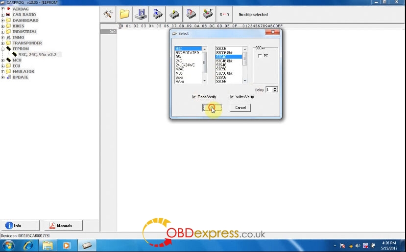The width and height of the screenshot is (406, 252).
Task: Click the Carprog app taskbar icon
Action: coord(87,245)
